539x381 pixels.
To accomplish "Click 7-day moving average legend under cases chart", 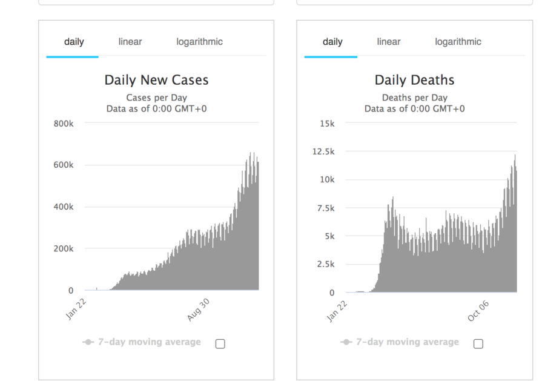I will [149, 342].
